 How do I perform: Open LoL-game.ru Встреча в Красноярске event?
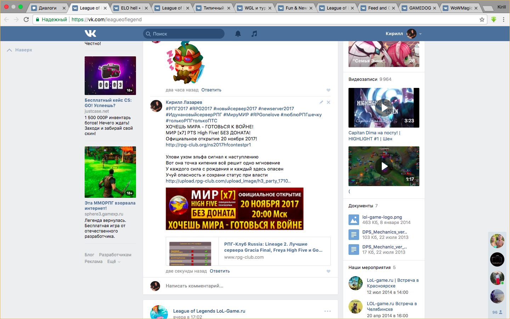pos(393,283)
